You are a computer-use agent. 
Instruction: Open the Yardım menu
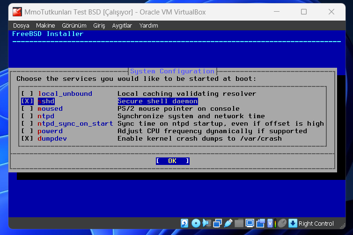click(x=148, y=26)
